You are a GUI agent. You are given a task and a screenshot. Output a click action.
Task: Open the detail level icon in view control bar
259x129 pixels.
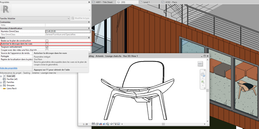pos(93,124)
